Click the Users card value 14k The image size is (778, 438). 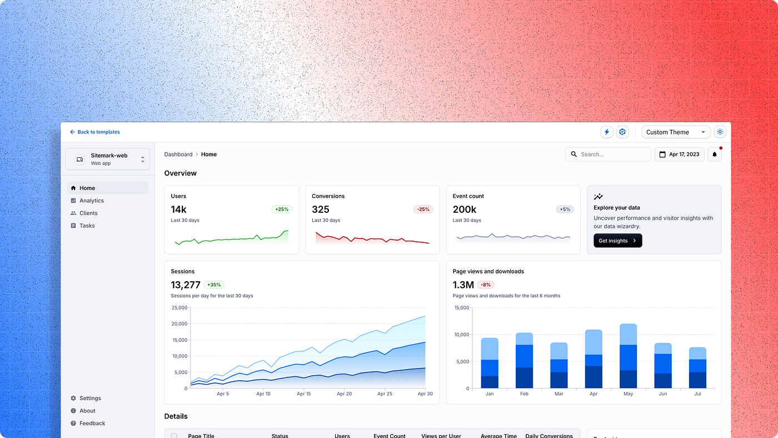coord(178,210)
